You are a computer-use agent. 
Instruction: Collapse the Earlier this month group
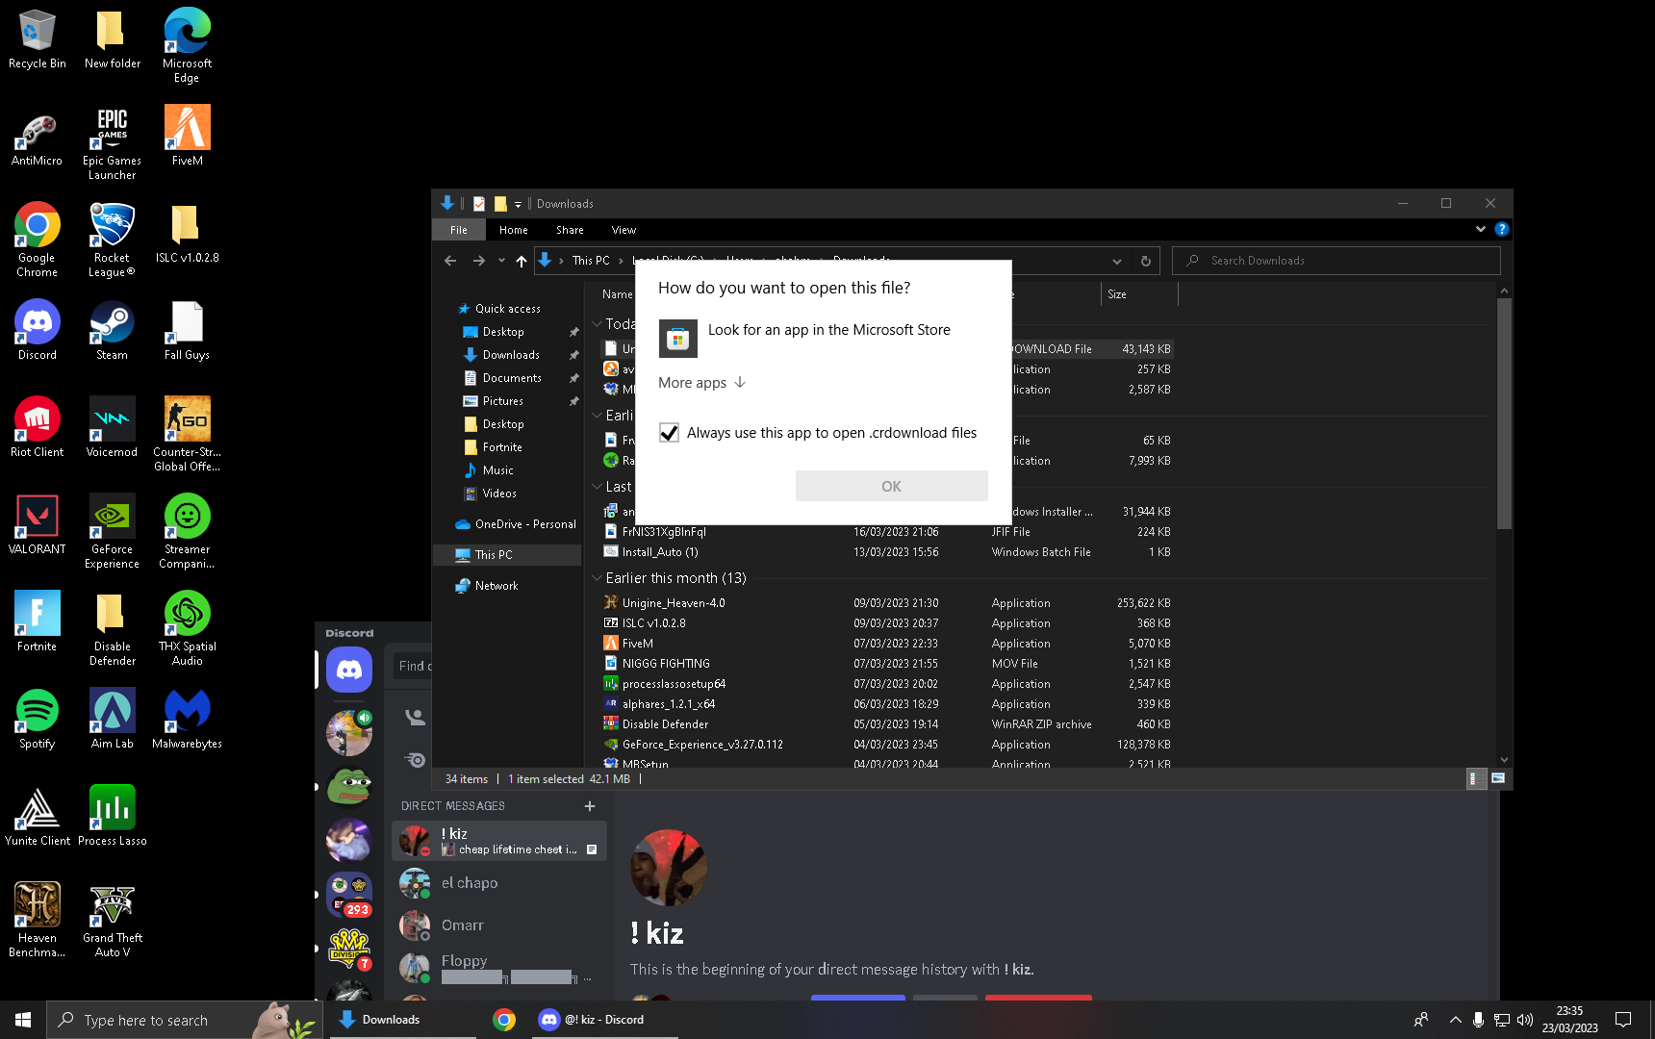click(597, 578)
